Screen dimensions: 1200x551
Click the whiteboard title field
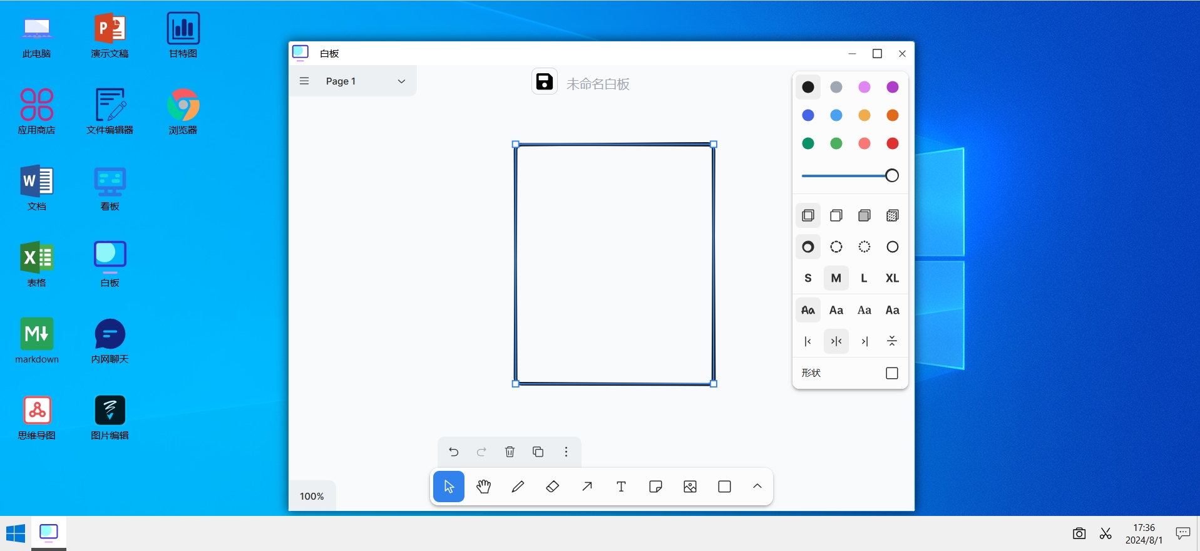pos(597,84)
